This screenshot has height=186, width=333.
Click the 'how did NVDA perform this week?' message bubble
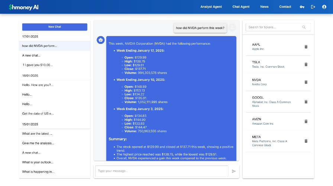pyautogui.click(x=200, y=28)
